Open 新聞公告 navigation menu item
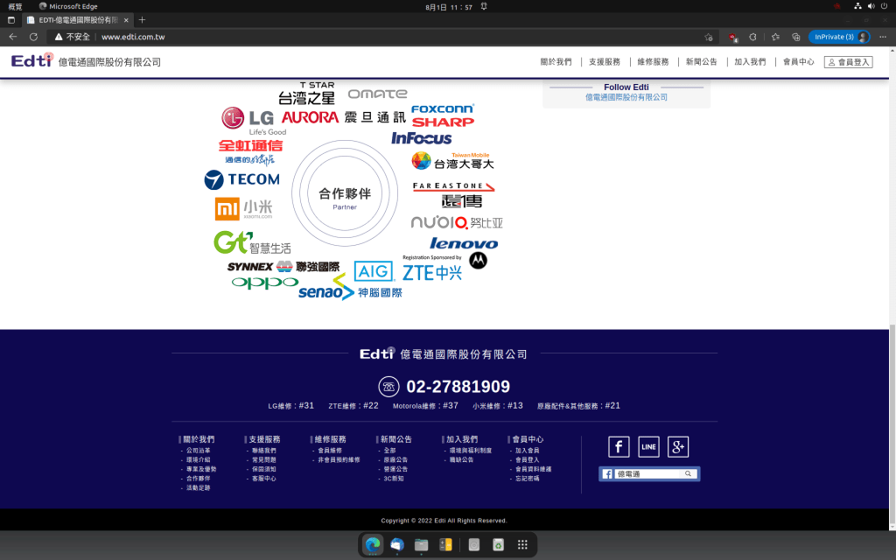 click(701, 62)
